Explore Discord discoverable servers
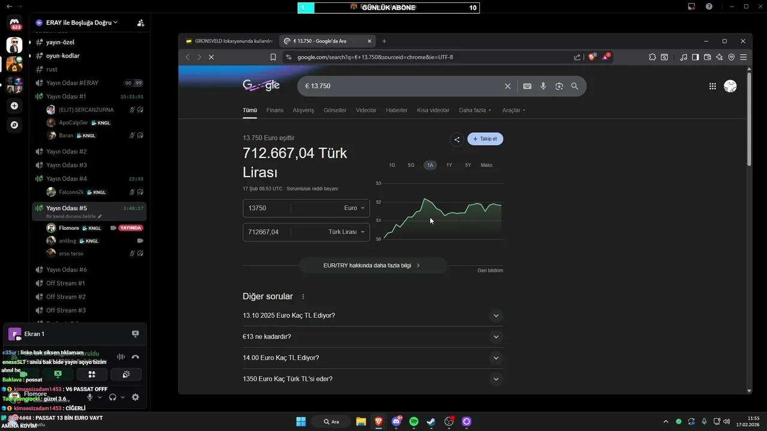 [x=14, y=125]
